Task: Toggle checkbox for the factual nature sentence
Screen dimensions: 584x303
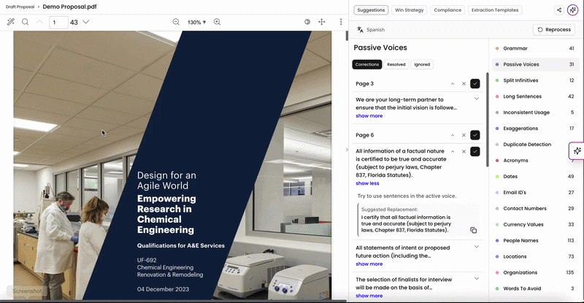Action: [x=475, y=151]
